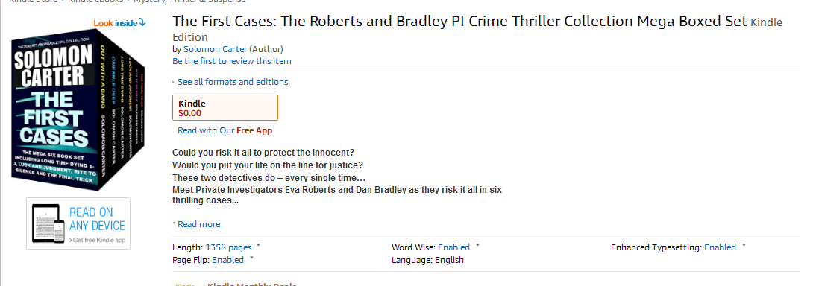813x286 pixels.
Task: Click the Enhanced Typesetting Enabled link
Action: [720, 248]
